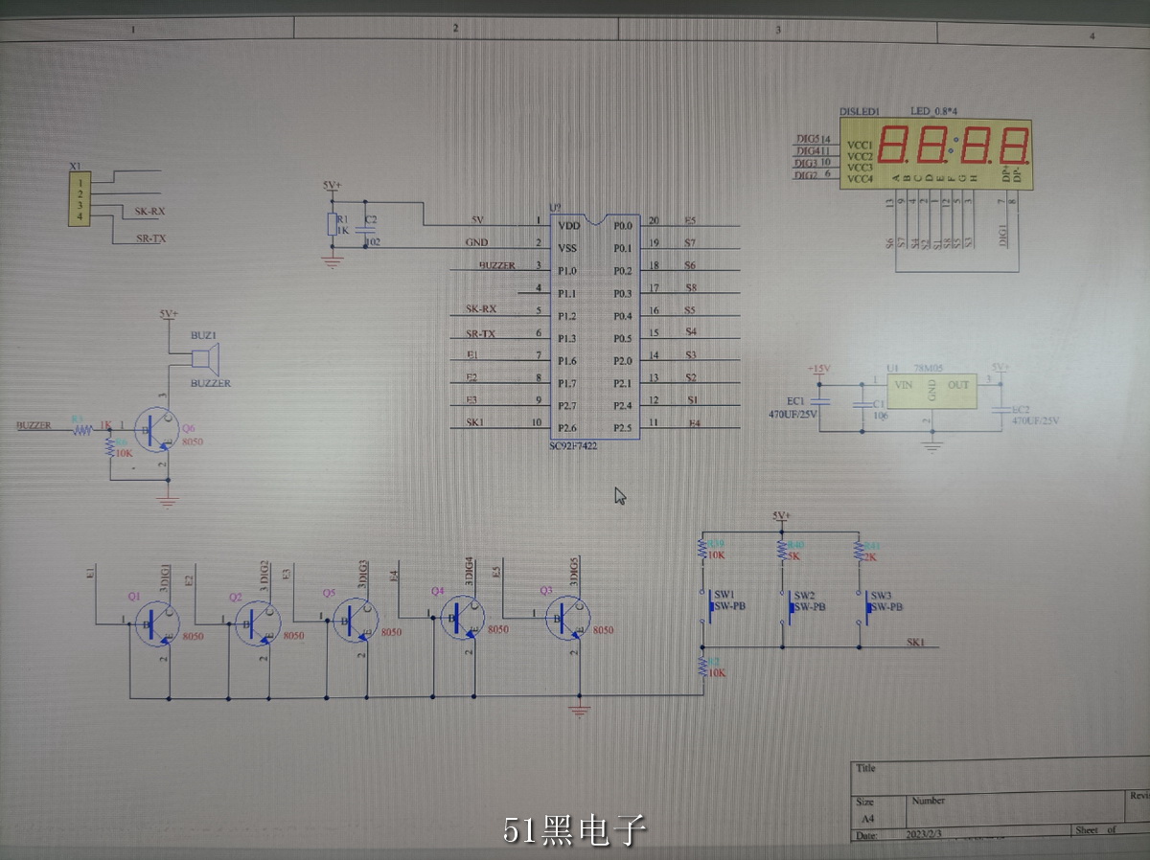1150x860 pixels.
Task: Click the VDD pin label on the chip
Action: point(568,226)
